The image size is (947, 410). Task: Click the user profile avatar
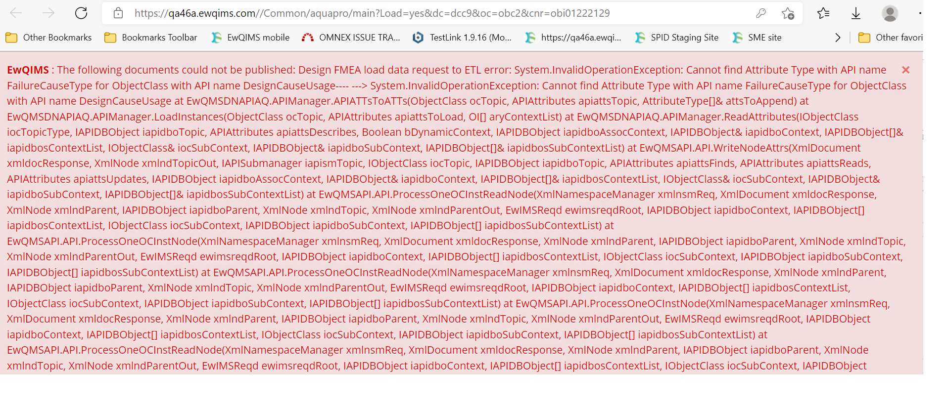[890, 13]
